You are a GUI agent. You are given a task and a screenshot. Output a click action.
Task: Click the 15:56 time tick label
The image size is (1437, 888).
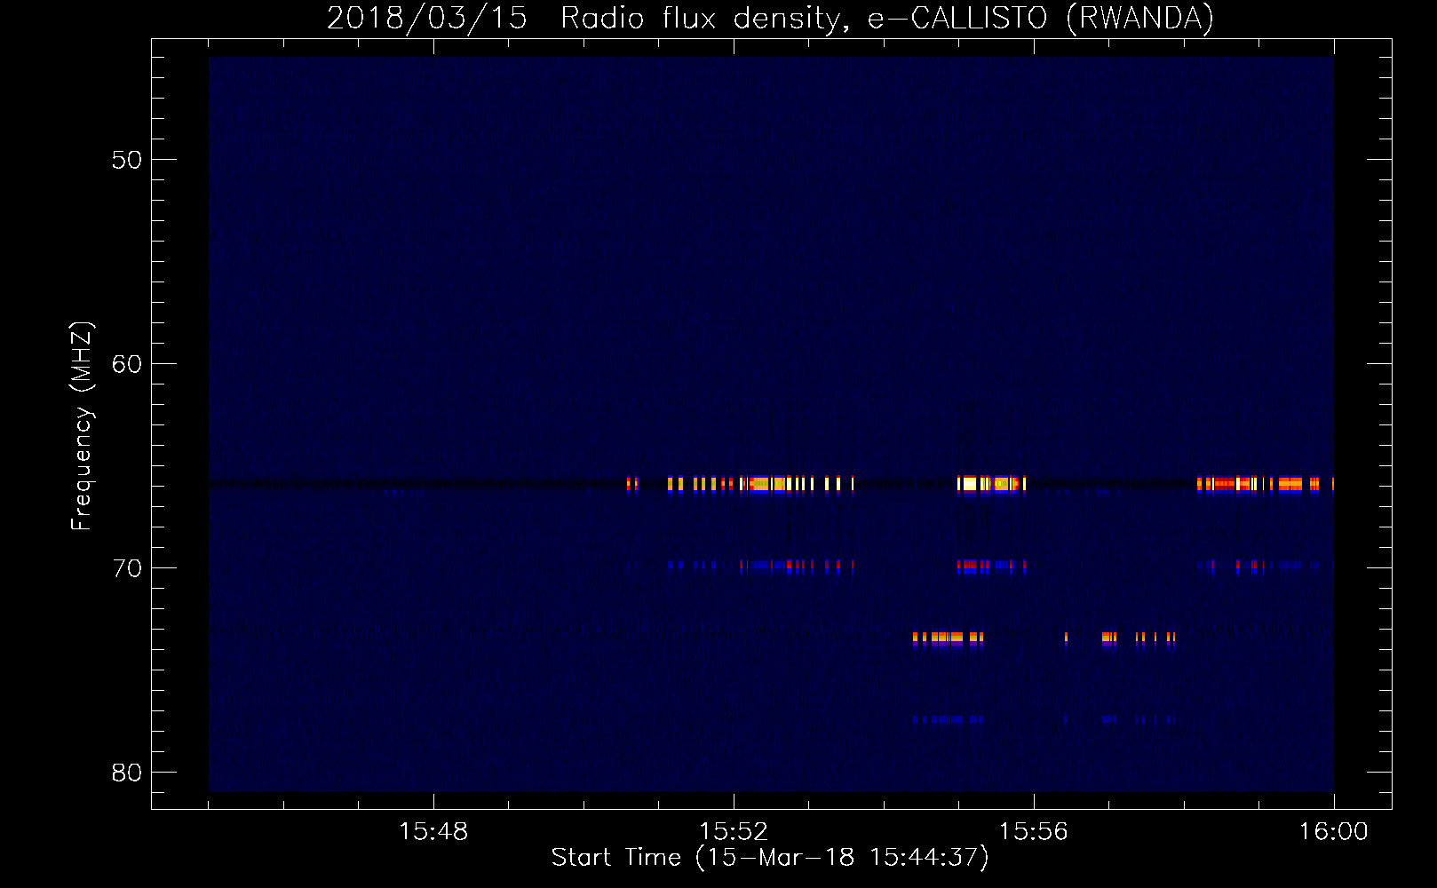tap(1034, 832)
